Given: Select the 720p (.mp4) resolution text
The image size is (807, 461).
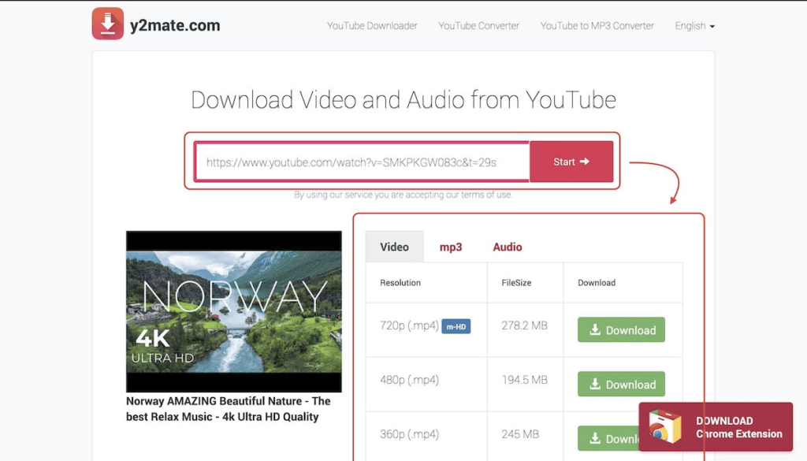Looking at the screenshot, I should (409, 325).
